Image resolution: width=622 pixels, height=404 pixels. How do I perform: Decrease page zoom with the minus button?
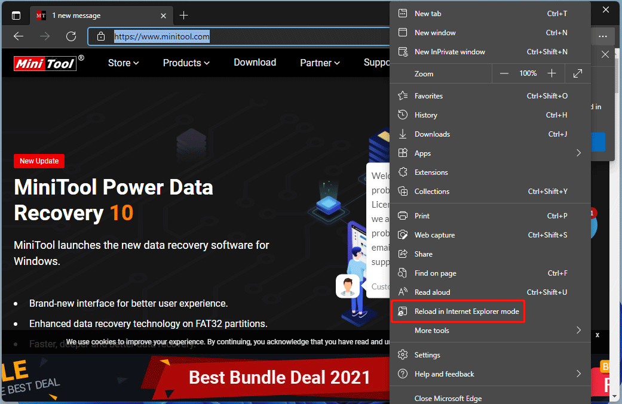(x=504, y=73)
